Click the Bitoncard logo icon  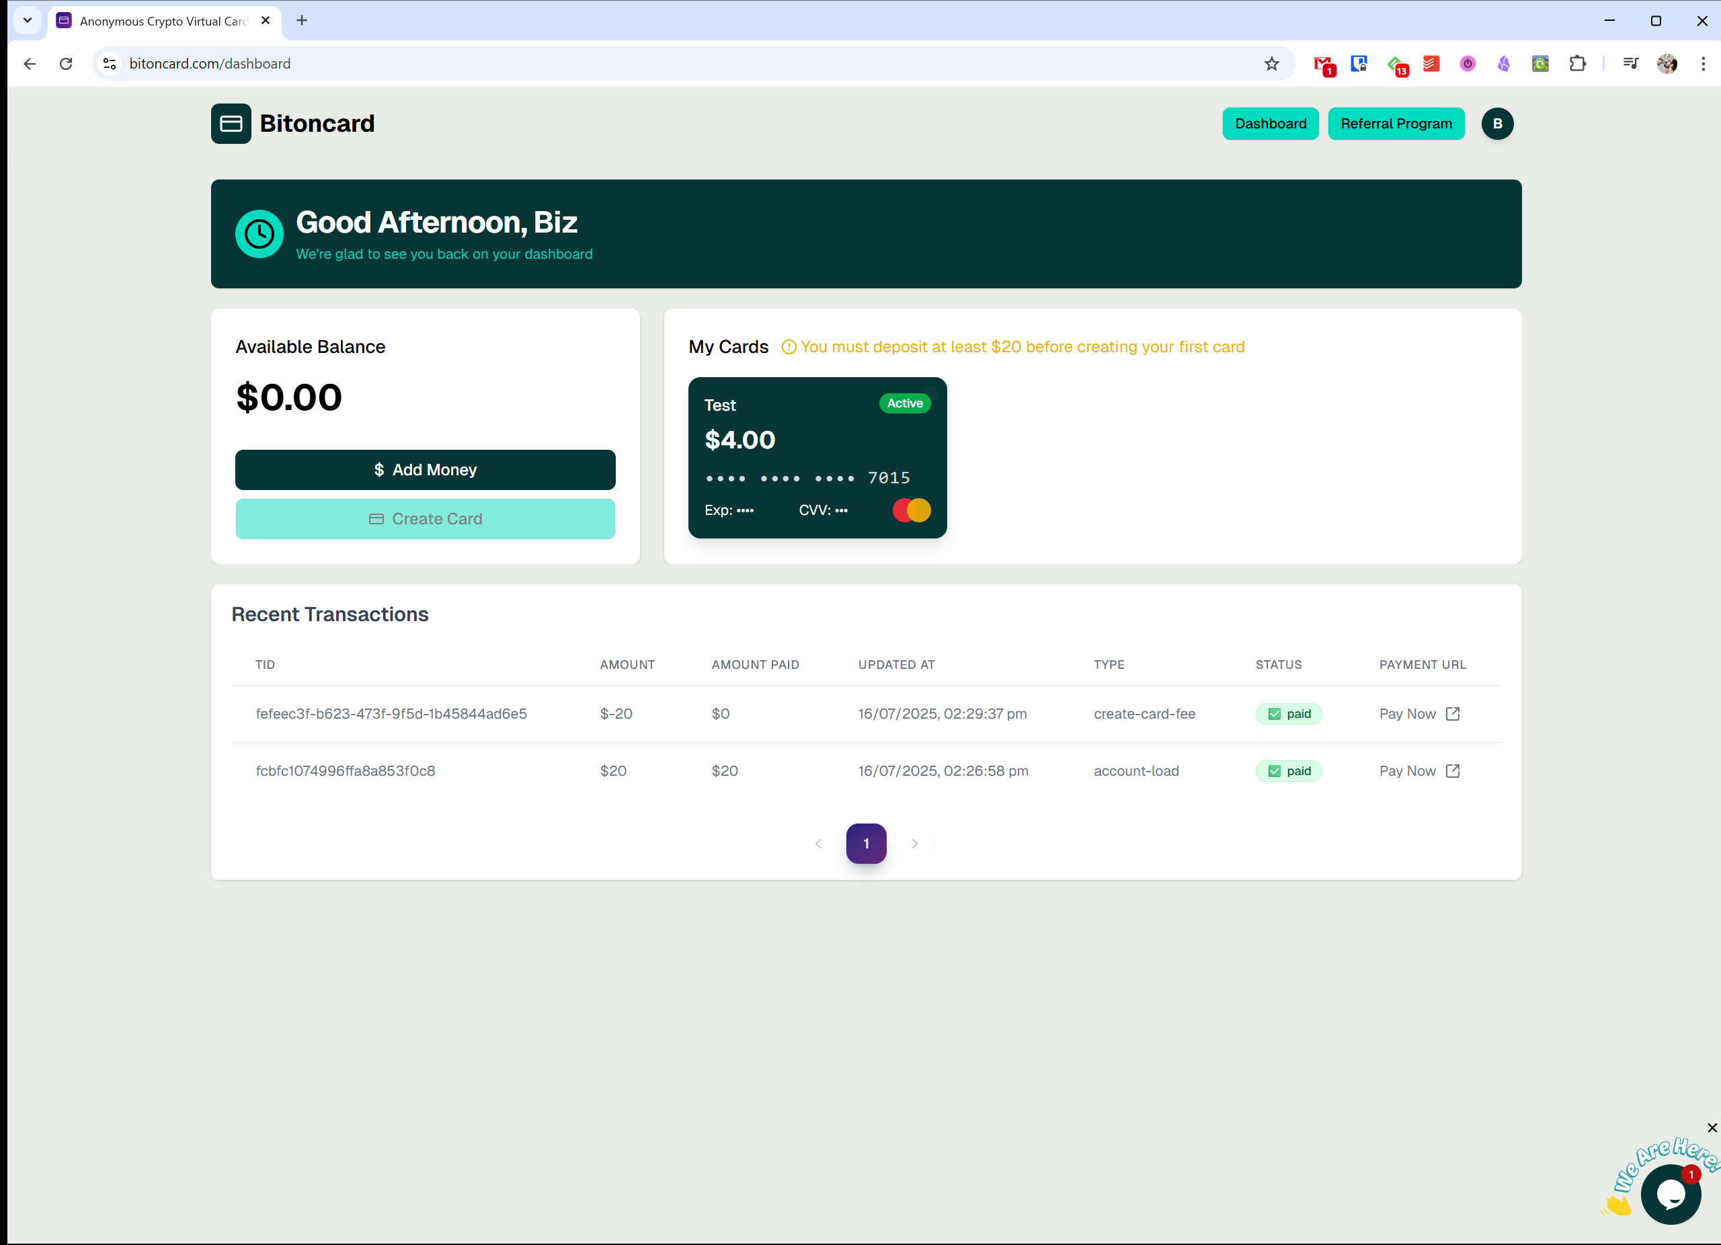tap(231, 124)
